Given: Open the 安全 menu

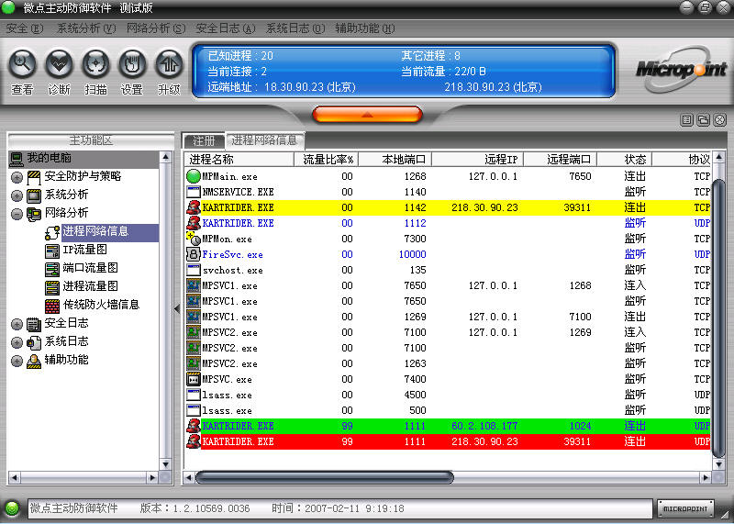Looking at the screenshot, I should tap(25, 28).
